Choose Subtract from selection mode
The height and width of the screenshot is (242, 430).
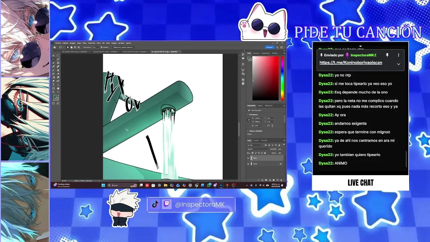(75, 47)
